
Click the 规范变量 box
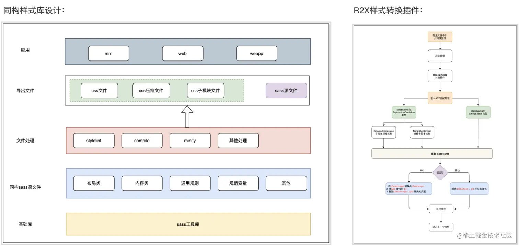coord(238,183)
